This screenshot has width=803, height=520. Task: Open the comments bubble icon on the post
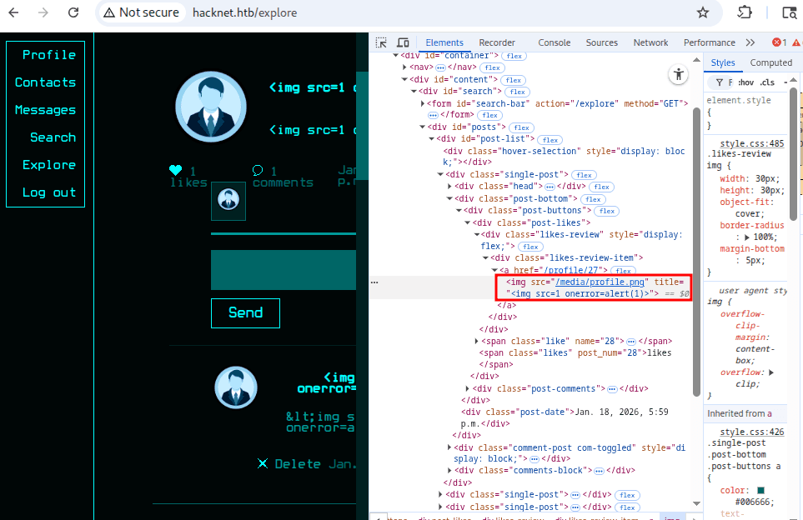coord(258,170)
